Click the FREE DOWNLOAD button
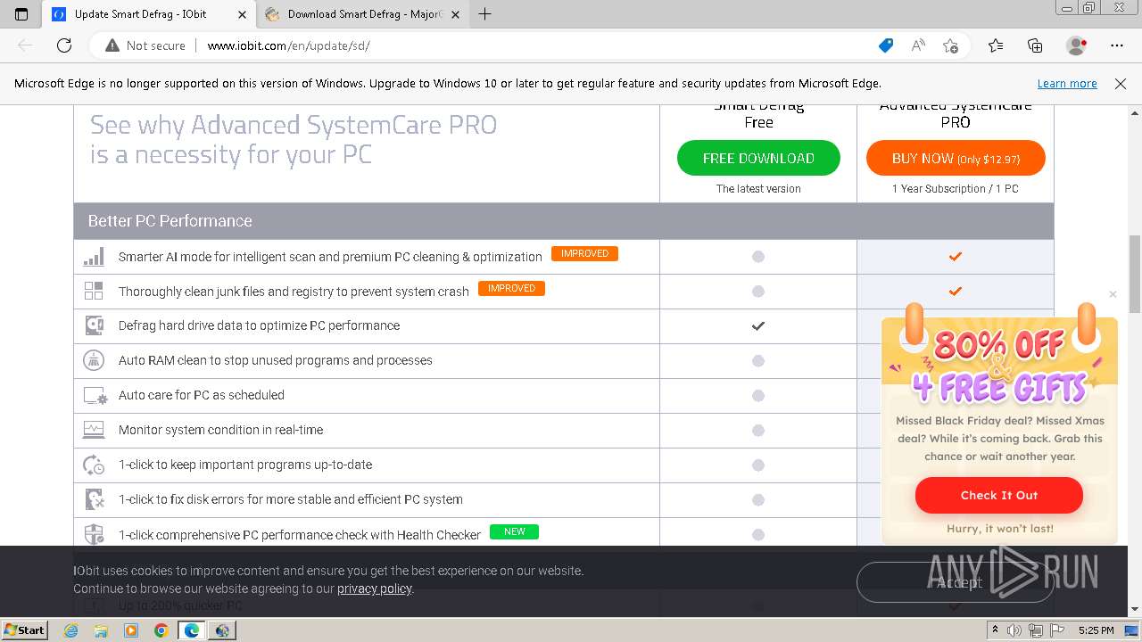 (x=758, y=158)
